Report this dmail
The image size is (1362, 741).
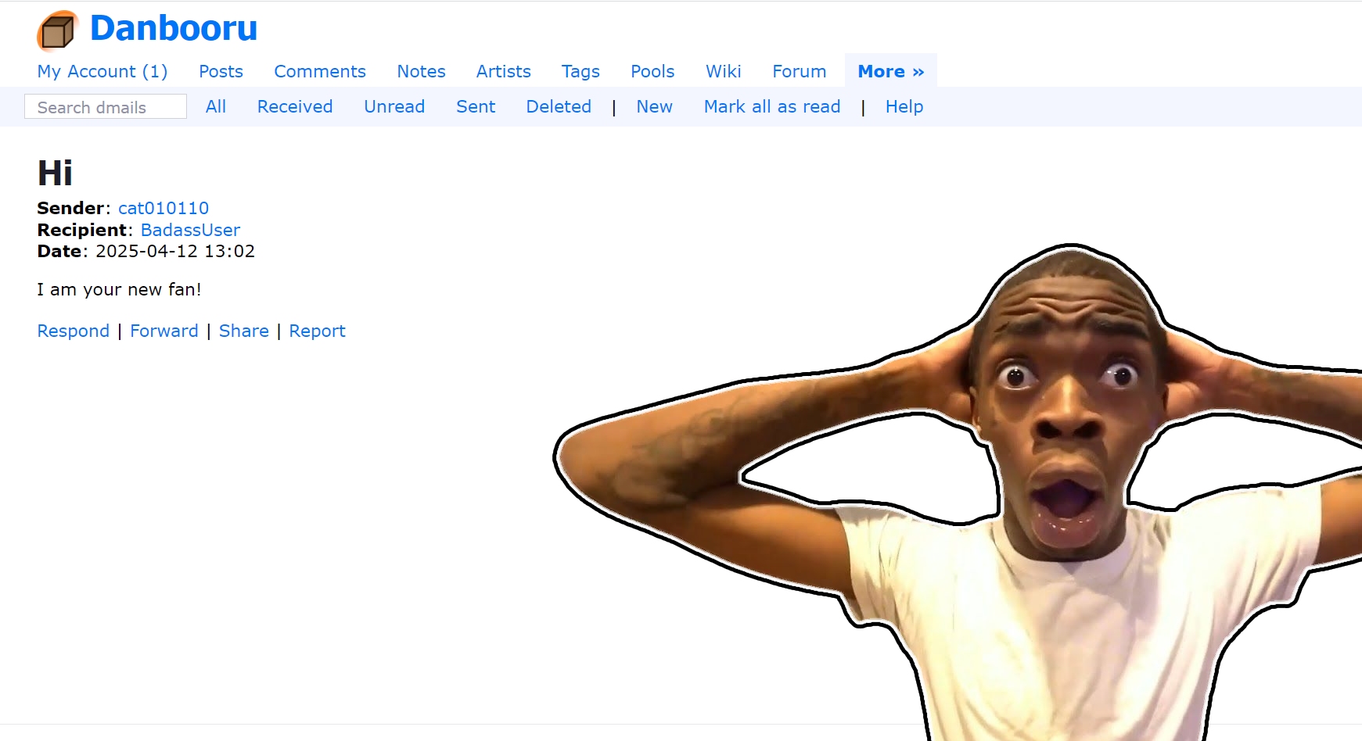pyautogui.click(x=317, y=331)
